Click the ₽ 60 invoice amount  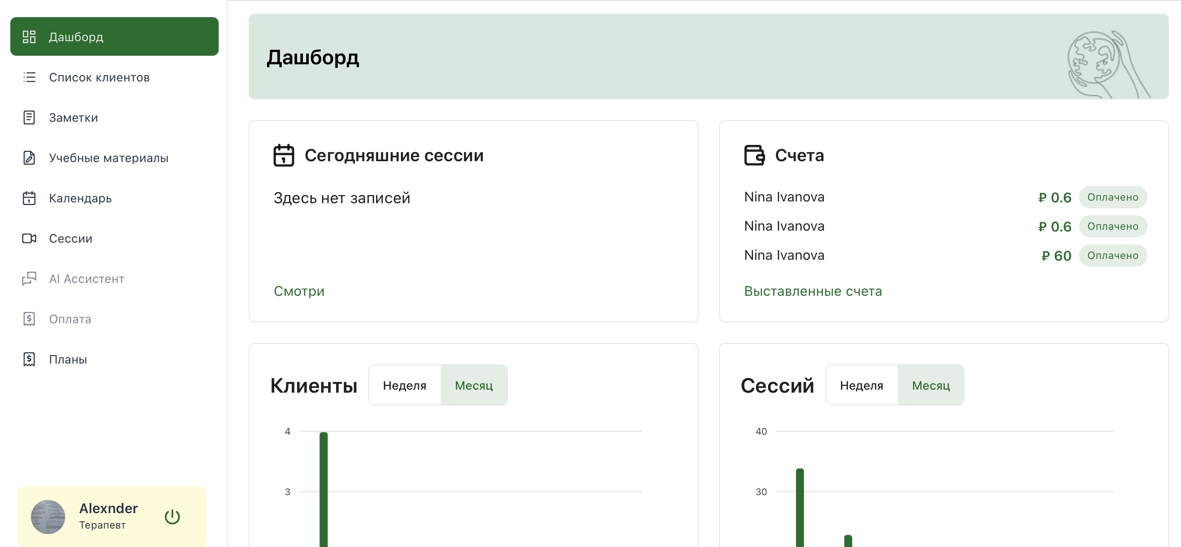click(x=1056, y=255)
